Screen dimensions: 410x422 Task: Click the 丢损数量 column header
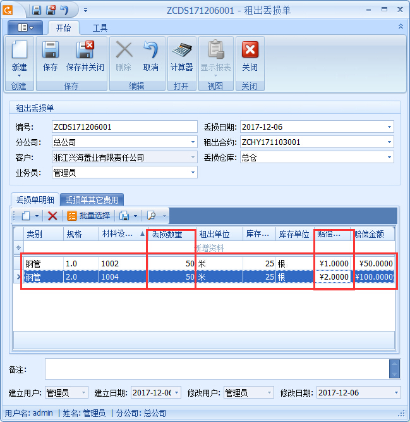172,234
